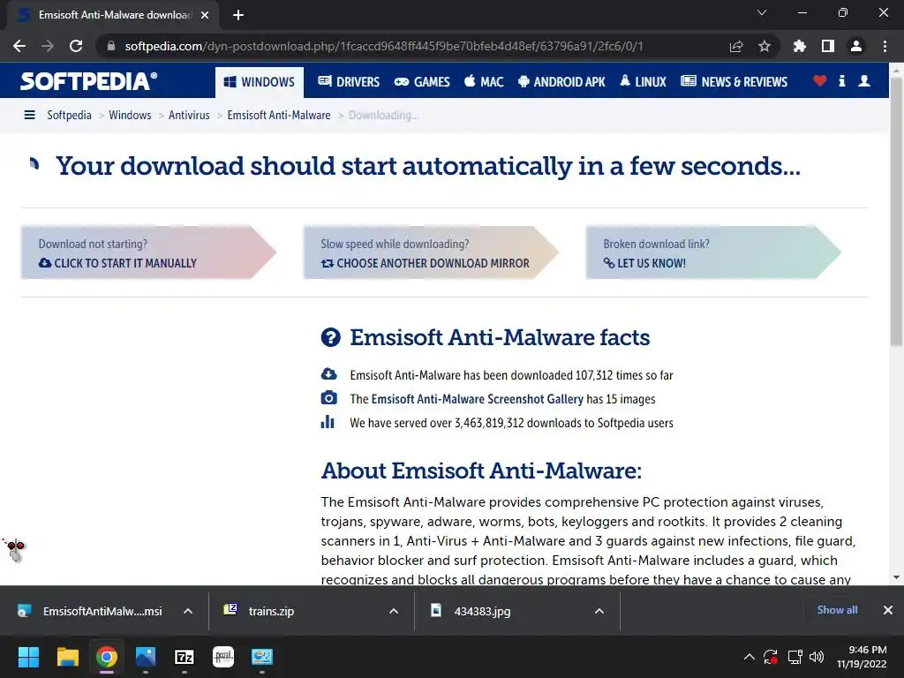Expand options for the trains.zip download
The image size is (904, 678).
(x=394, y=611)
